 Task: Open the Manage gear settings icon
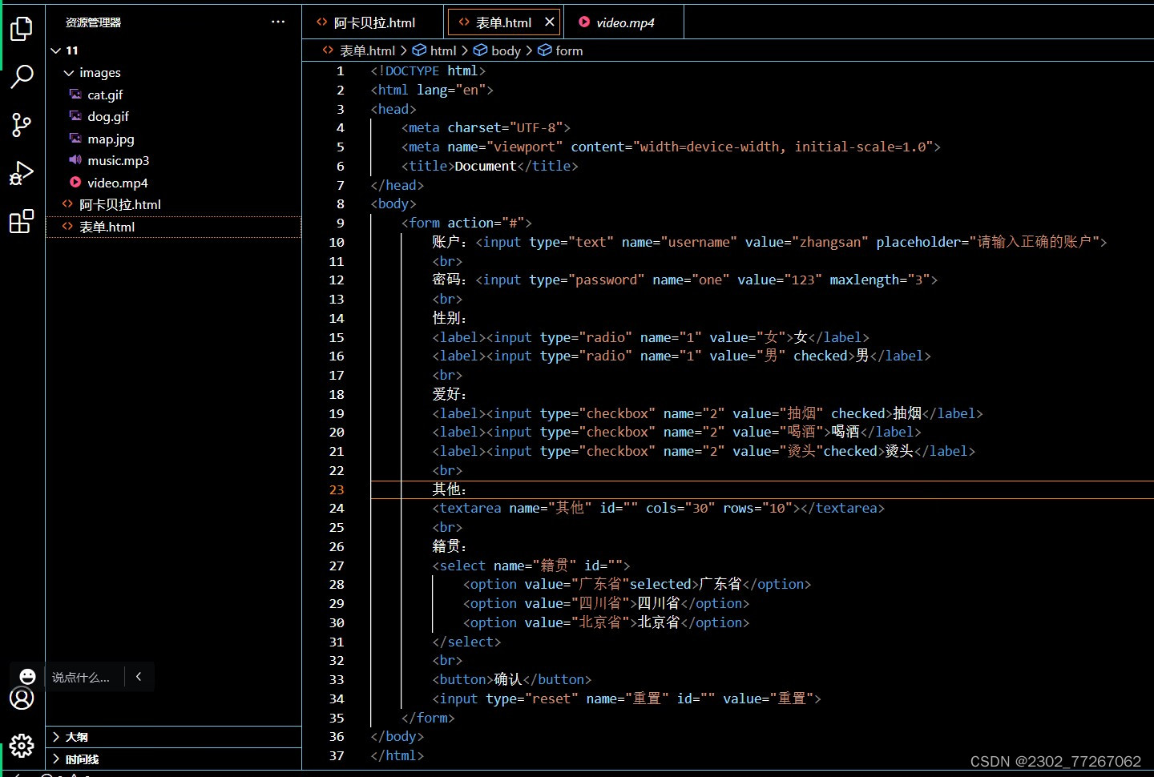click(x=22, y=746)
